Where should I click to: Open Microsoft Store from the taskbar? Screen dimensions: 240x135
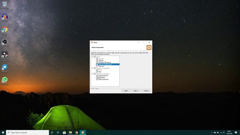(x=64, y=132)
